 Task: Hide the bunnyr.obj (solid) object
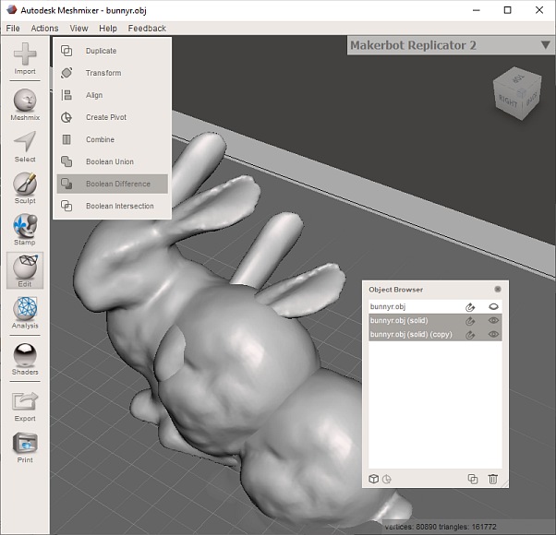pyautogui.click(x=493, y=320)
